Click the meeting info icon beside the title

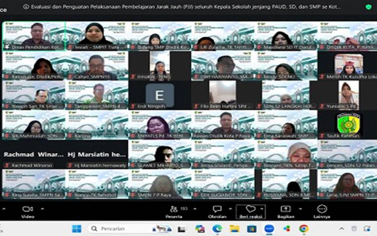click(26, 7)
